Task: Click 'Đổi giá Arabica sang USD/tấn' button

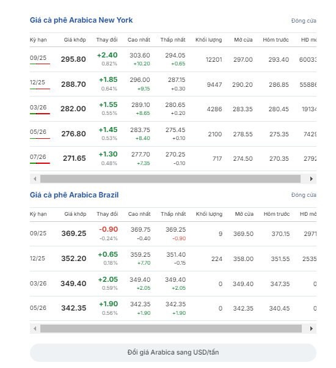Action: [x=173, y=353]
